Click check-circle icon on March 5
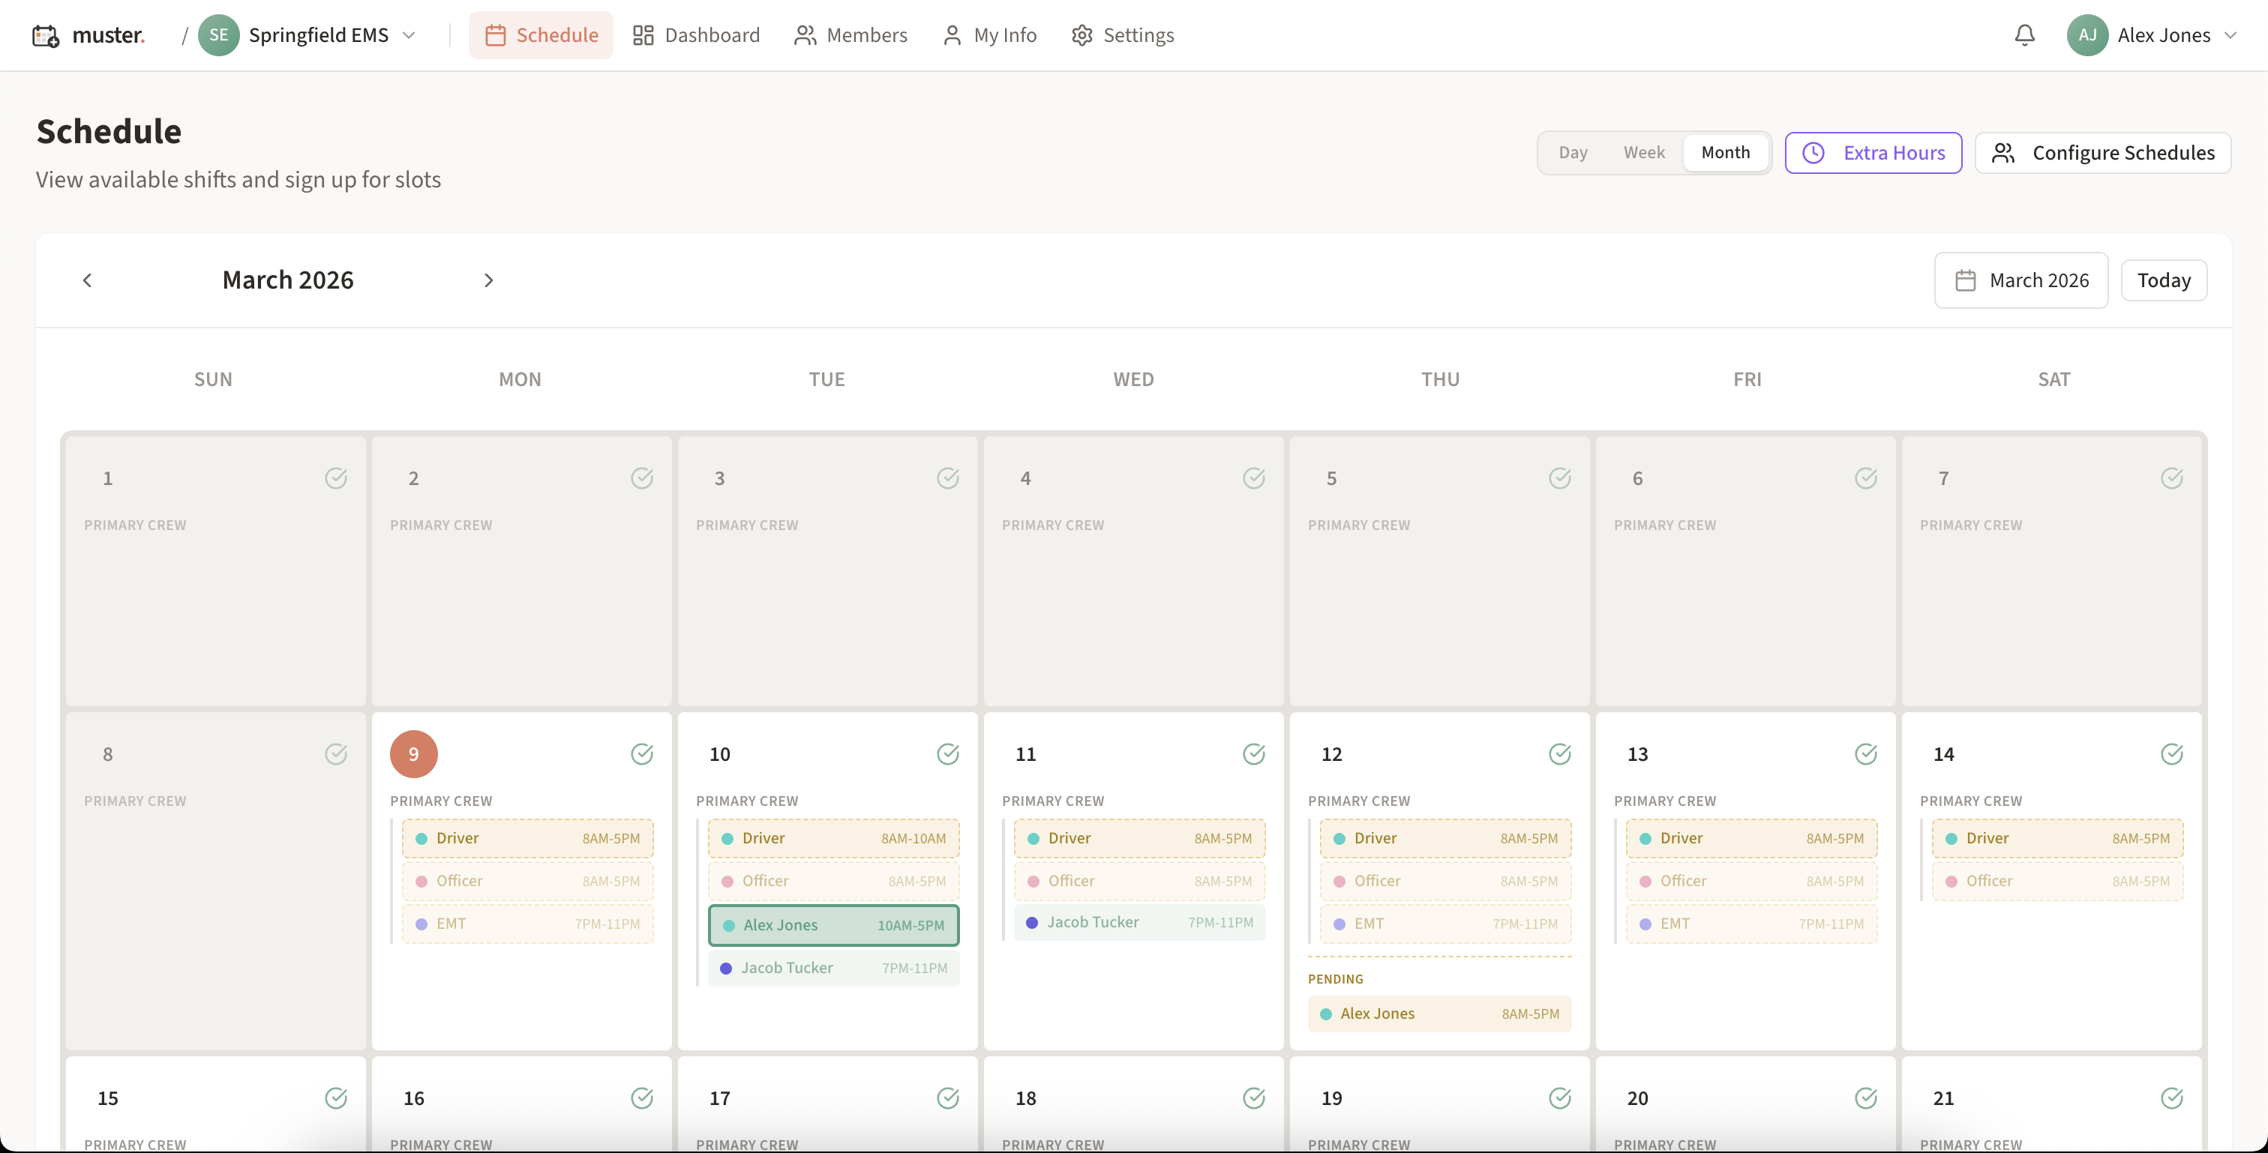 [x=1559, y=478]
